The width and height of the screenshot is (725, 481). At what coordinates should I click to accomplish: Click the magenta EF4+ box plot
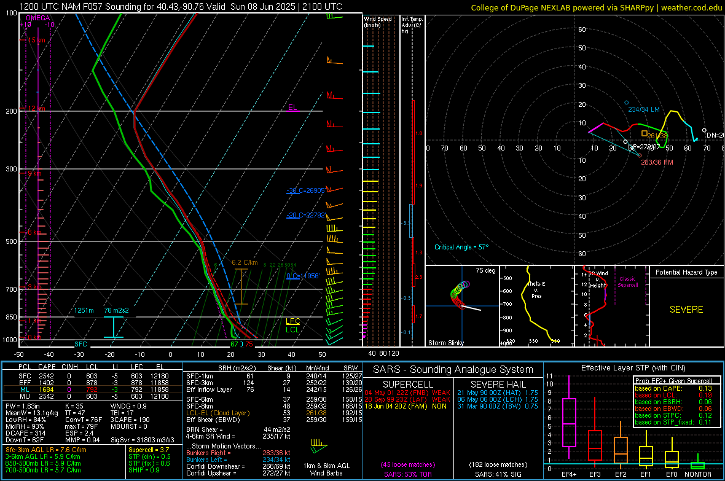tap(569, 417)
